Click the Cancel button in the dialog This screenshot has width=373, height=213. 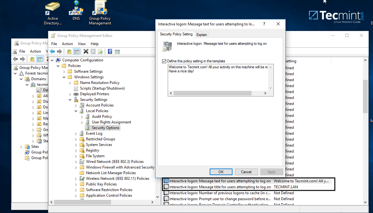coord(246,172)
